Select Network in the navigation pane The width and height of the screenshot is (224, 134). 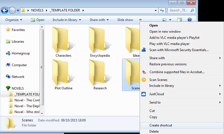[x=15, y=77]
